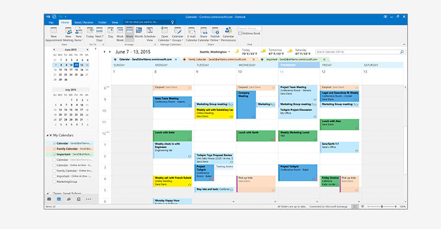
Task: Open Calendar Permissions
Action: coord(228,34)
